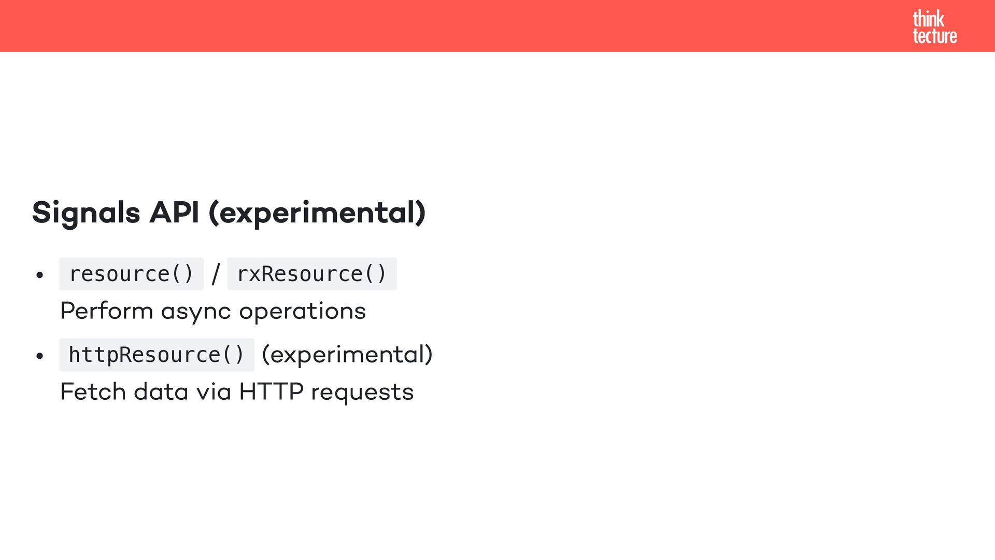Click "(experimental)" next to httpResource()

point(347,355)
